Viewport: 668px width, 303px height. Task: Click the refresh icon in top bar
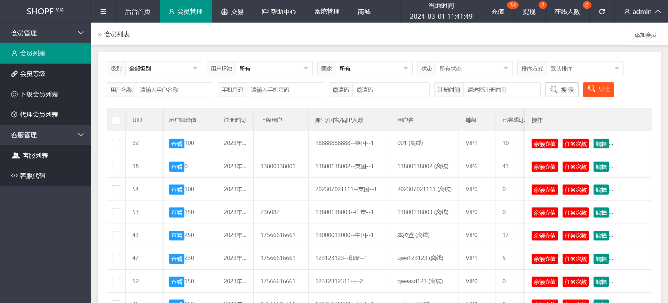click(602, 11)
